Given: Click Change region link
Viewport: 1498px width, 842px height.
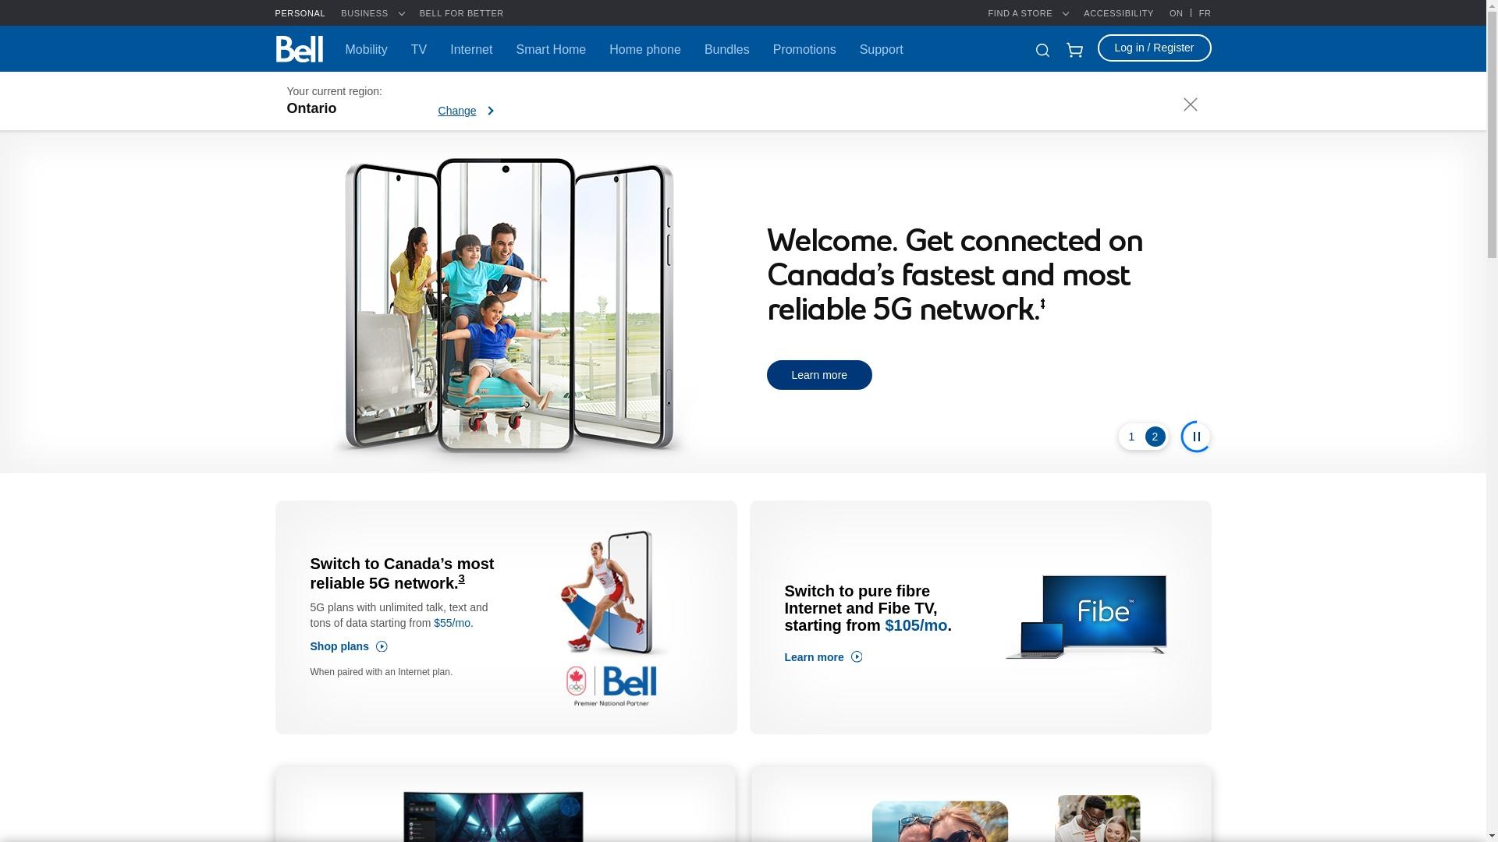Looking at the screenshot, I should pos(466,111).
